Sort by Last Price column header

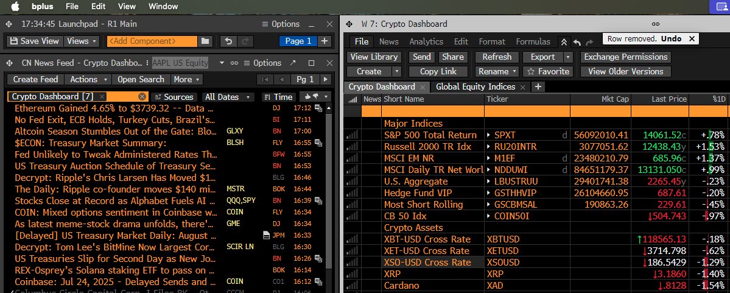tap(669, 99)
